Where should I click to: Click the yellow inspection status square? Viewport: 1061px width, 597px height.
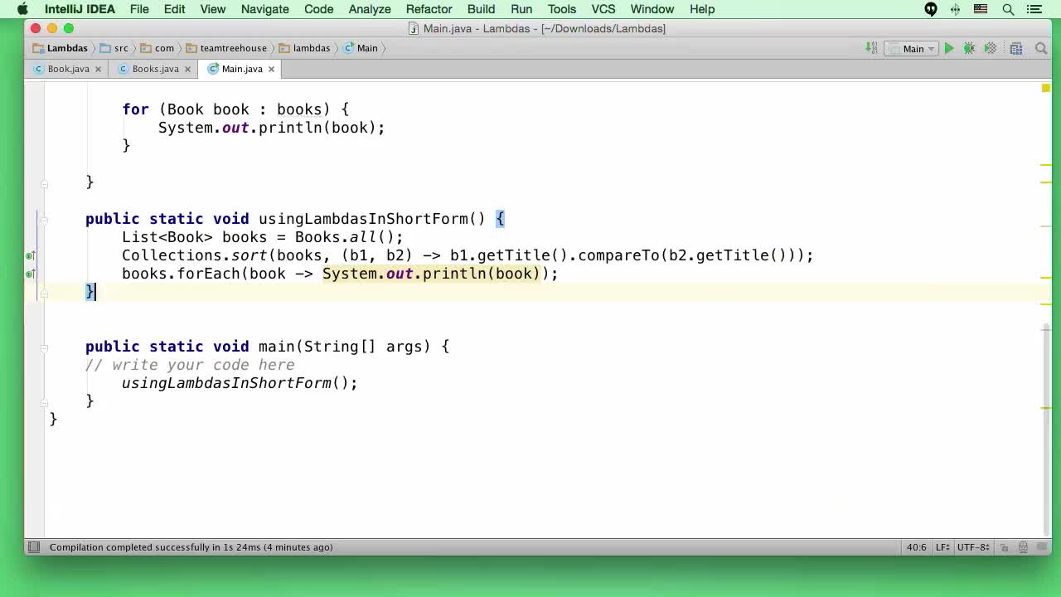1046,88
